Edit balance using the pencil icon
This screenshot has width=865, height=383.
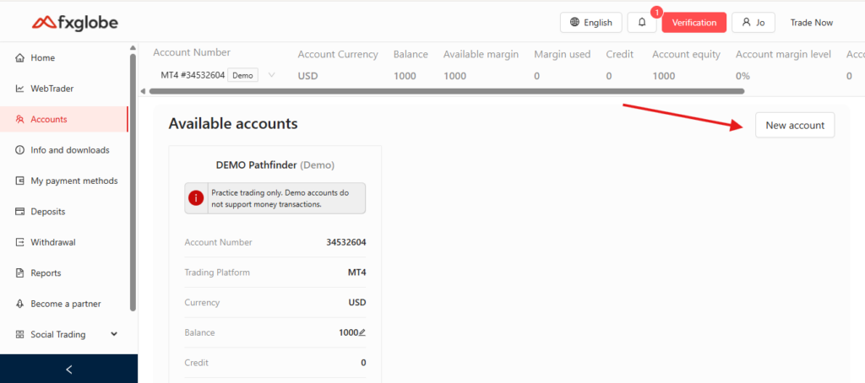[x=362, y=333]
